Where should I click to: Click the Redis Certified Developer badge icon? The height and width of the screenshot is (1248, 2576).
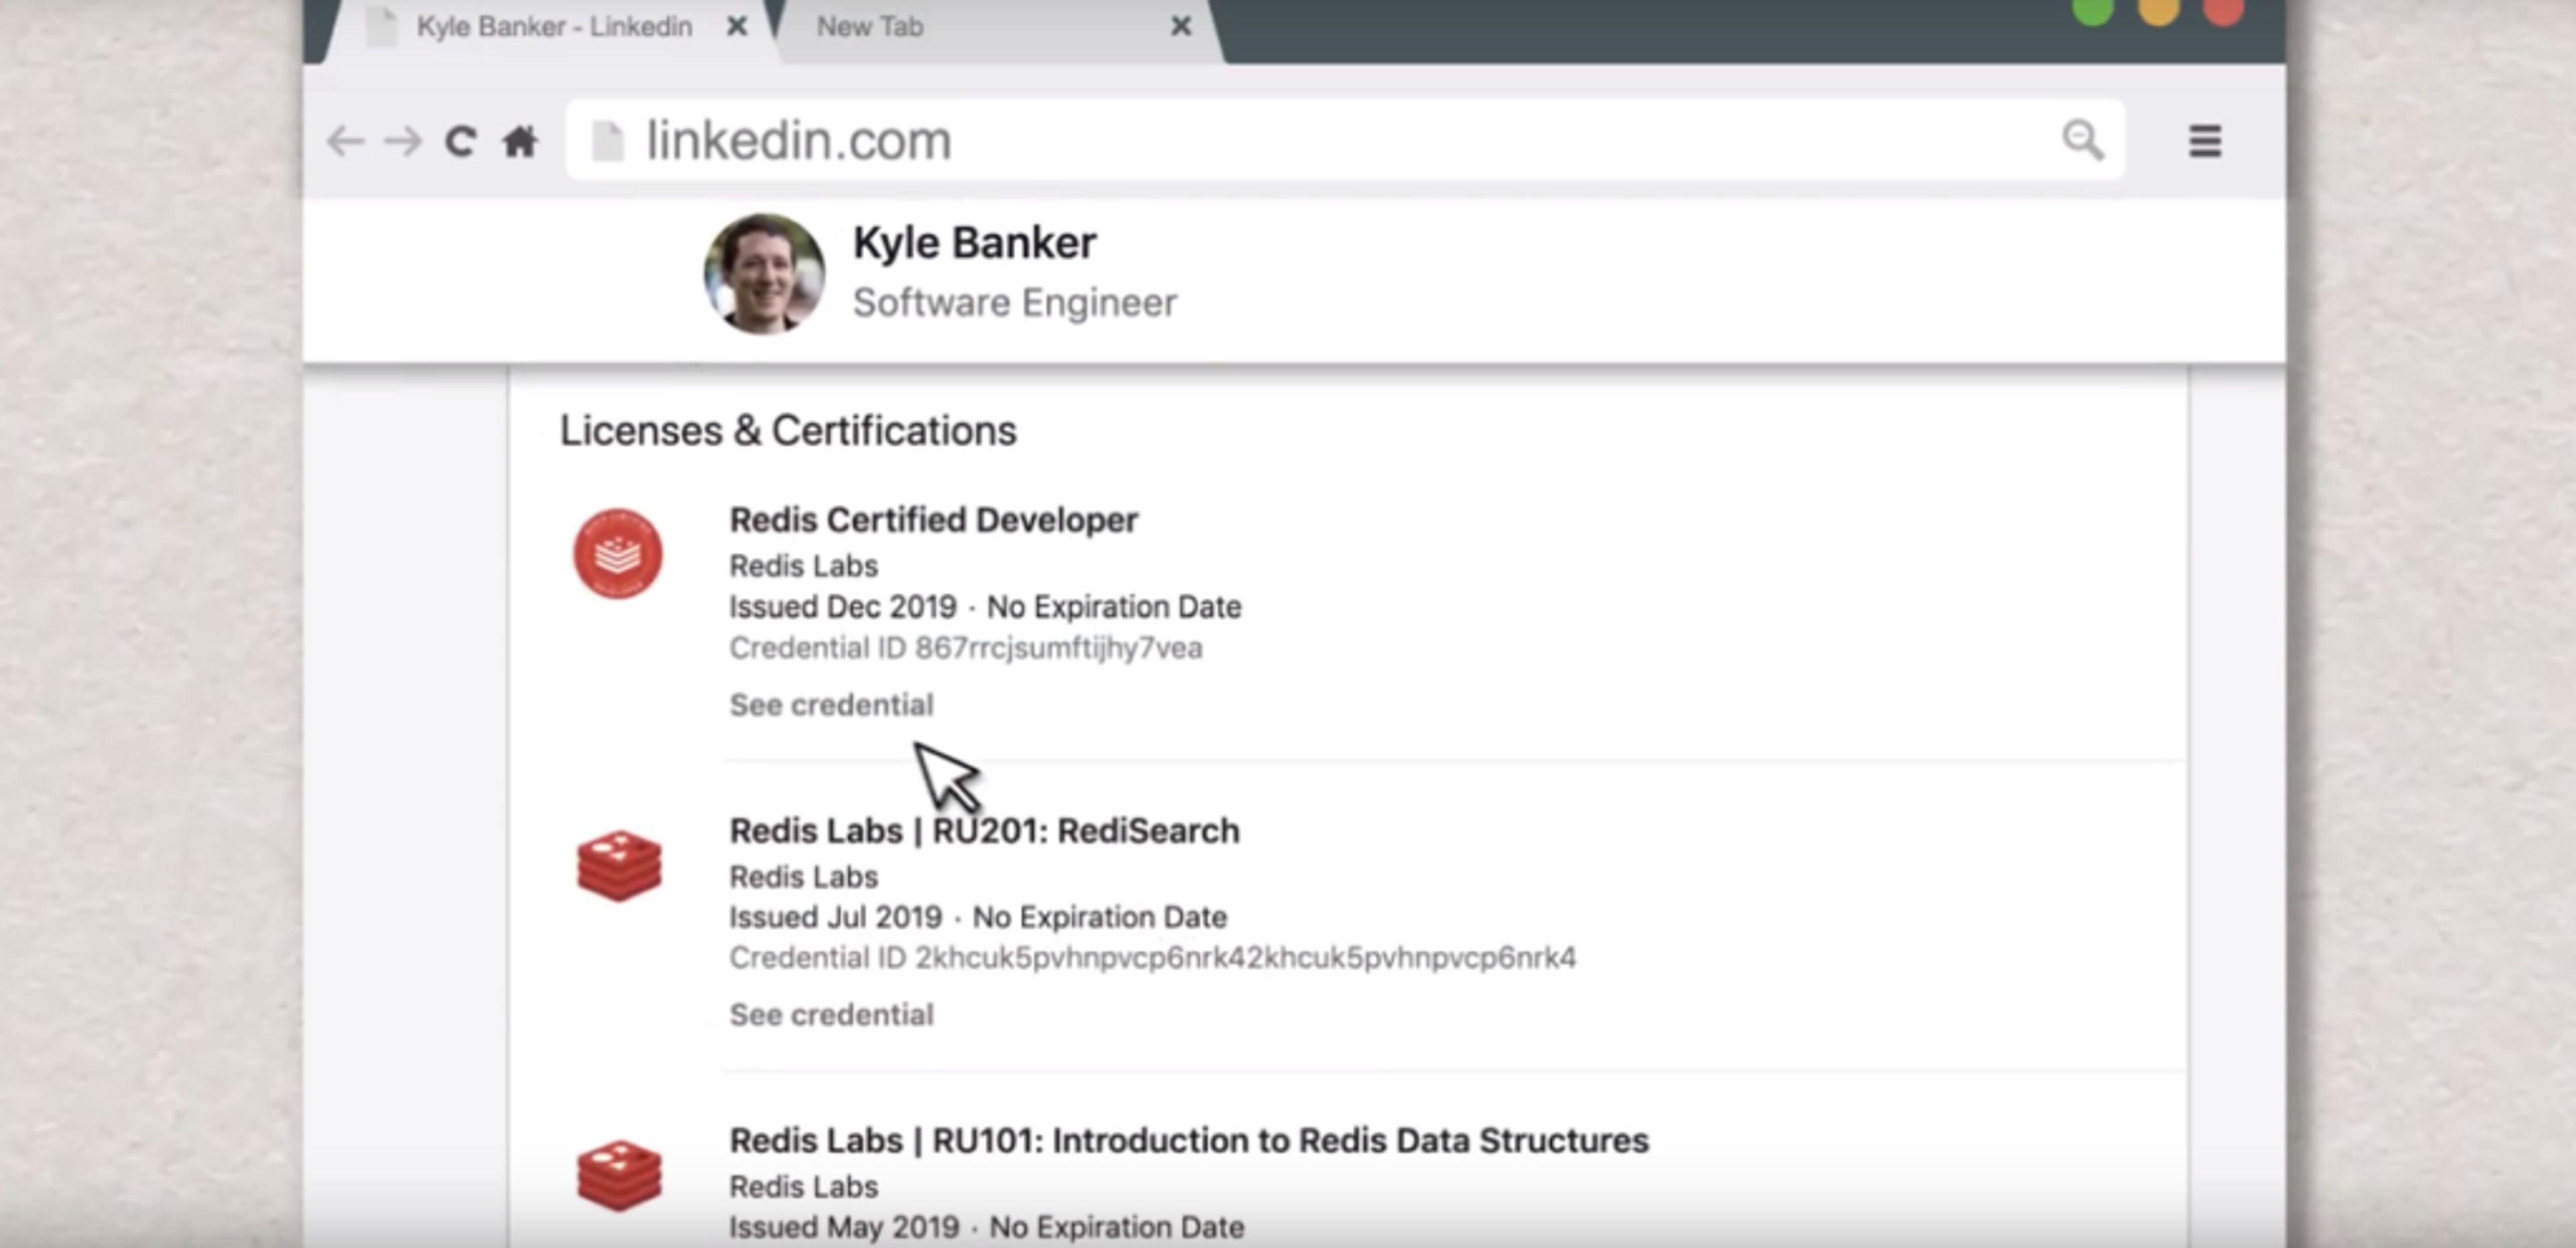coord(617,553)
